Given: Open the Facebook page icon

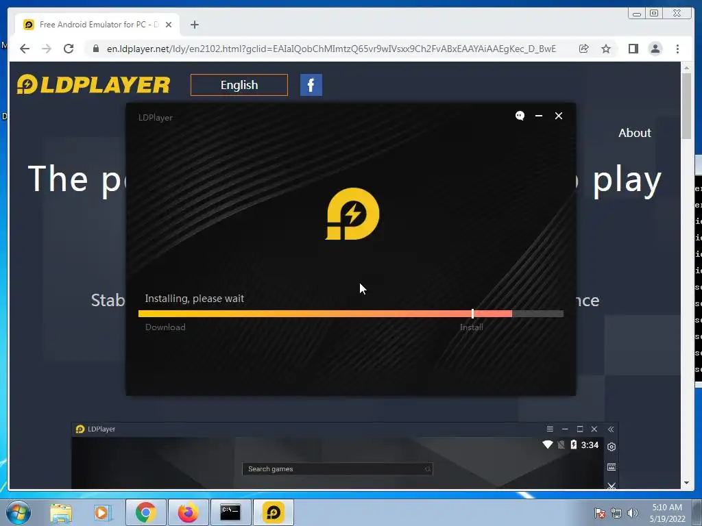Looking at the screenshot, I should pos(311,85).
